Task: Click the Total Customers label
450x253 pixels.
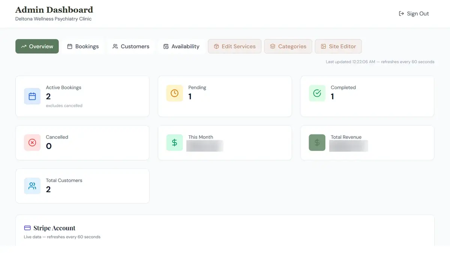Action: point(64,180)
